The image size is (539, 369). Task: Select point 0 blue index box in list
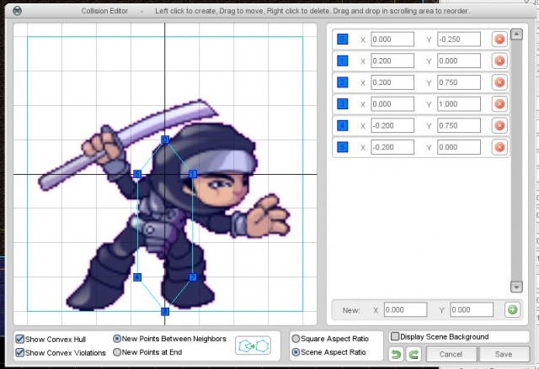click(x=343, y=40)
